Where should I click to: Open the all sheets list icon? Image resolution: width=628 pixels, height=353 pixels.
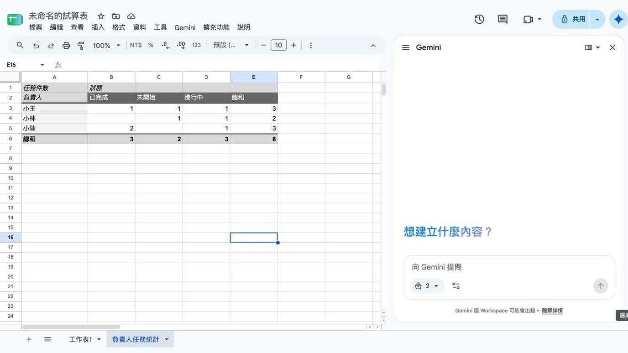[47, 339]
